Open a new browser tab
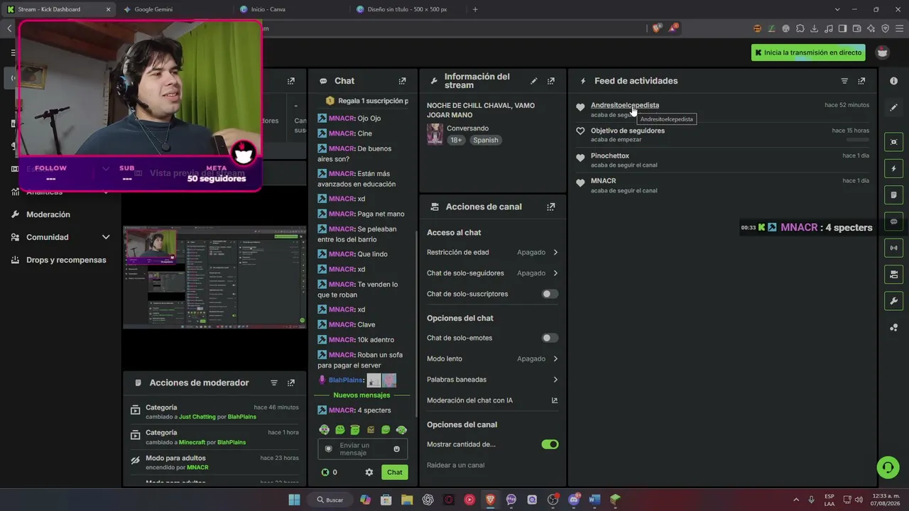Viewport: 909px width, 511px height. (x=475, y=9)
